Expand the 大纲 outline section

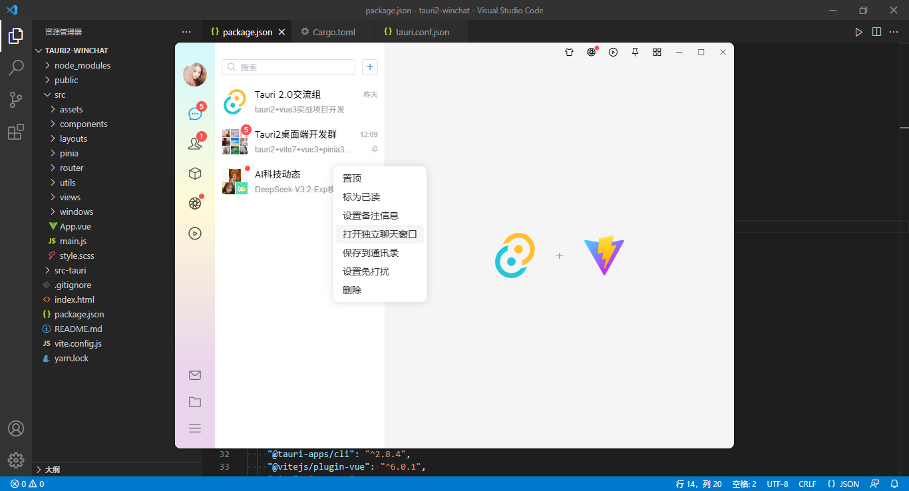(117, 469)
